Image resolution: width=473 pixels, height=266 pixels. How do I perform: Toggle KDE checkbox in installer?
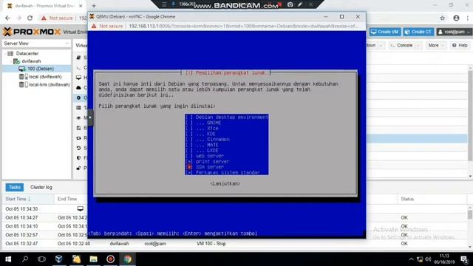click(189, 134)
